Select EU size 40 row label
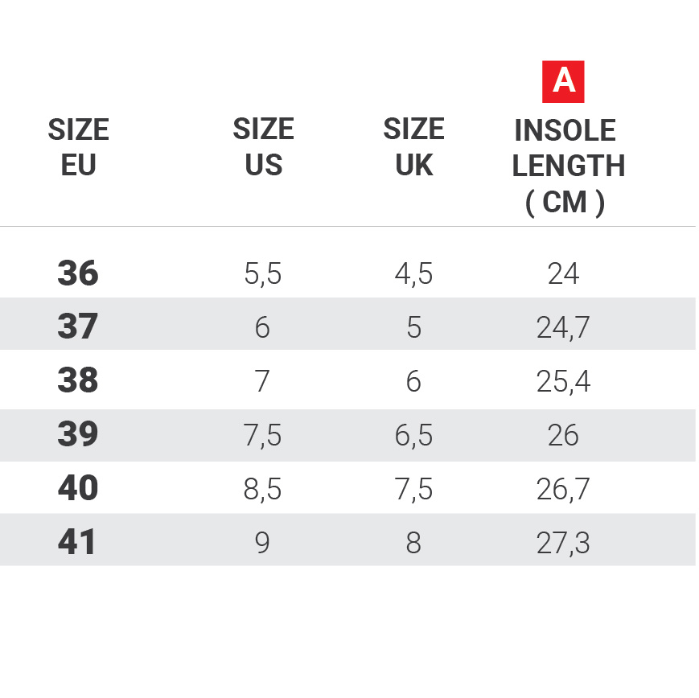Screen dimensions: 699x698 78,488
